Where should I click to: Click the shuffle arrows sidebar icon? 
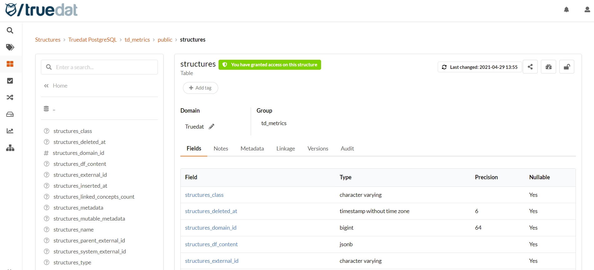tap(10, 98)
